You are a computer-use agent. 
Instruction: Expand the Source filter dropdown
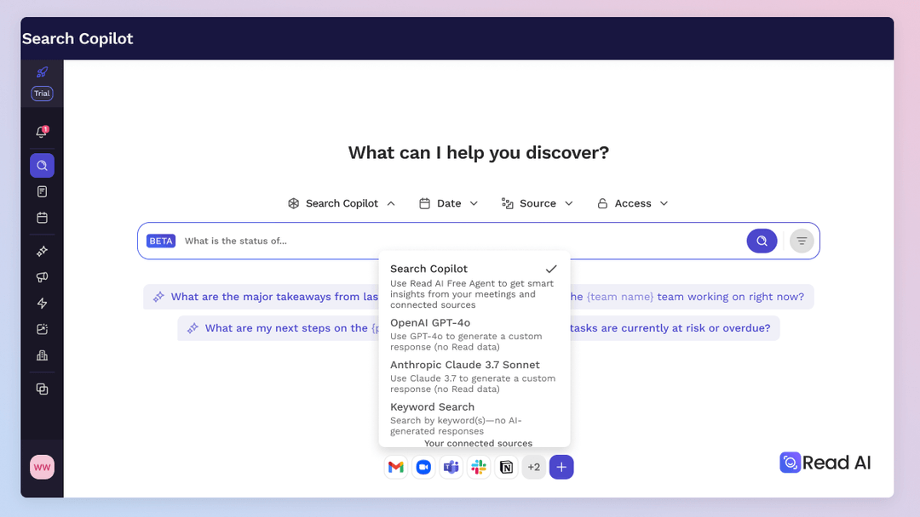538,203
